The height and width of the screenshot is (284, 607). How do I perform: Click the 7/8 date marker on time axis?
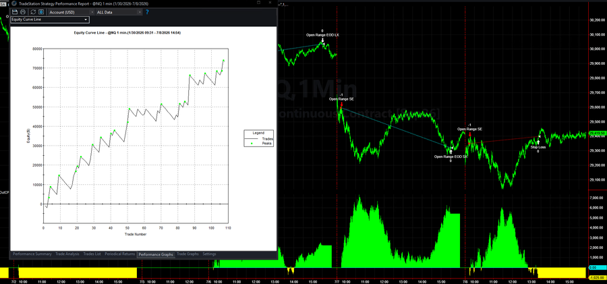(x=465, y=282)
